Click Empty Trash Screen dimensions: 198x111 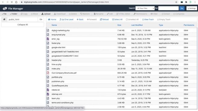coord(164,19)
